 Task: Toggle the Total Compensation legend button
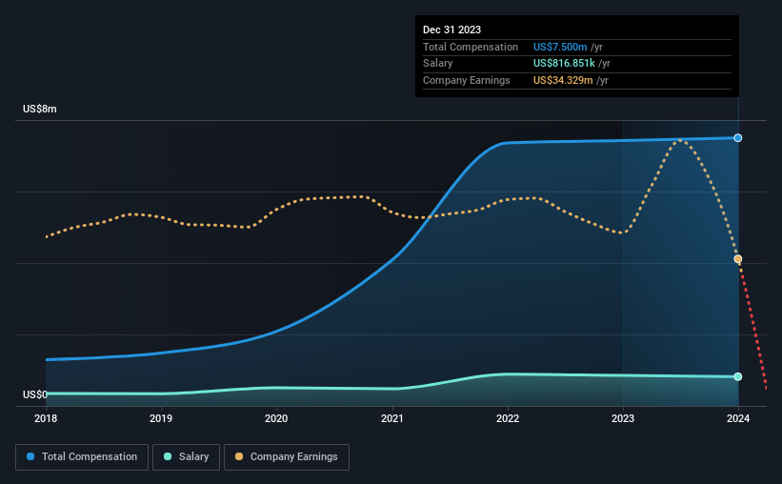[x=82, y=457]
